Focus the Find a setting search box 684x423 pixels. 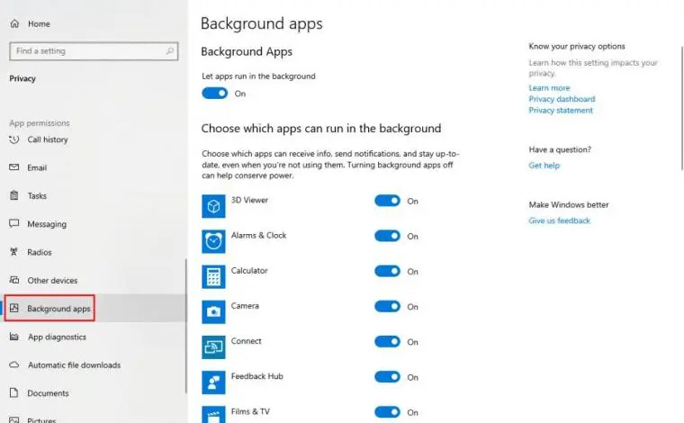coord(94,51)
